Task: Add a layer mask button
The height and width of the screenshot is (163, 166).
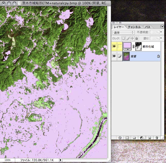Action: point(127,138)
